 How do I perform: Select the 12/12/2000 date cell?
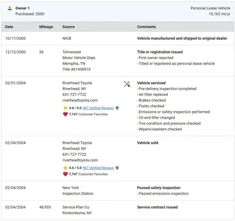pos(15,52)
